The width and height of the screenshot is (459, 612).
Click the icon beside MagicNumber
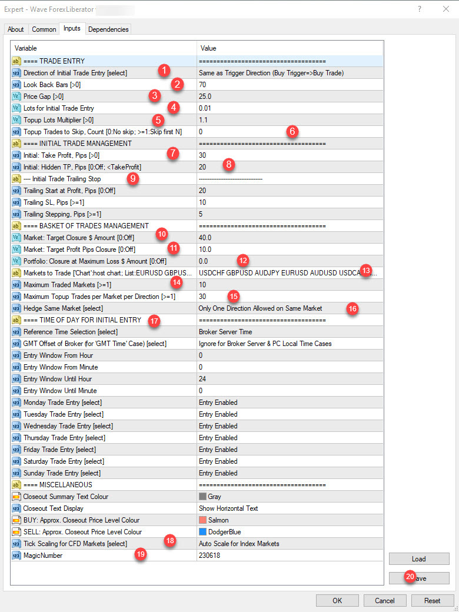16,556
